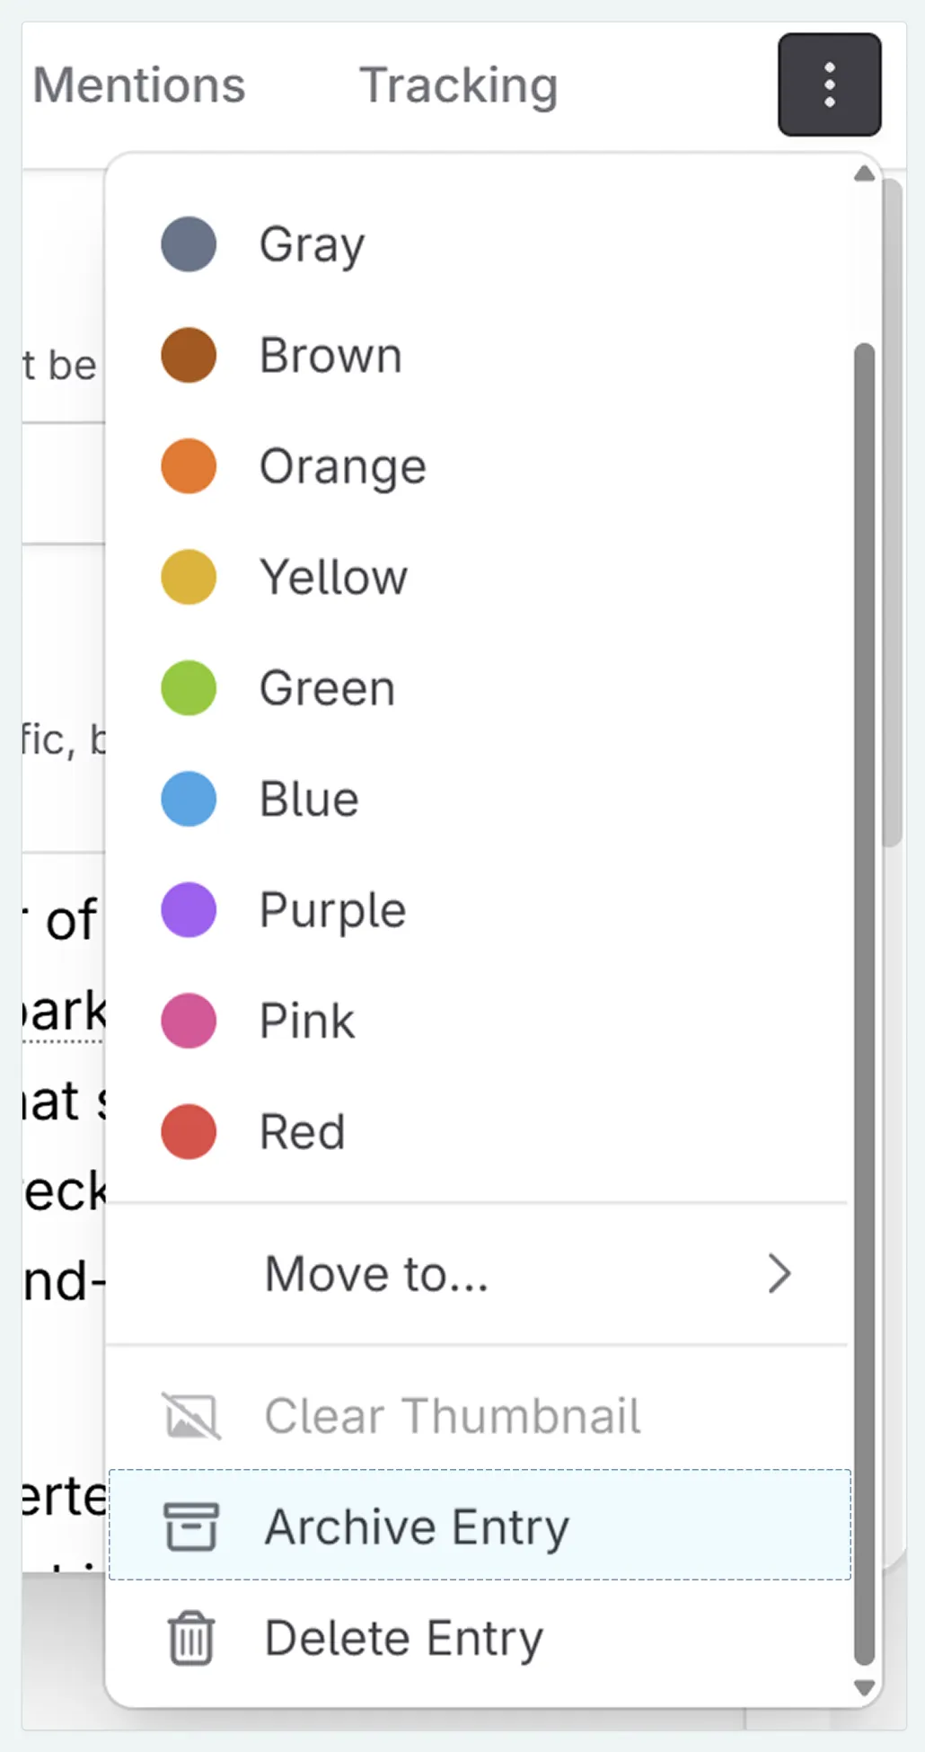Viewport: 925px width, 1752px height.
Task: Switch to the Mentions tab
Action: tap(139, 85)
